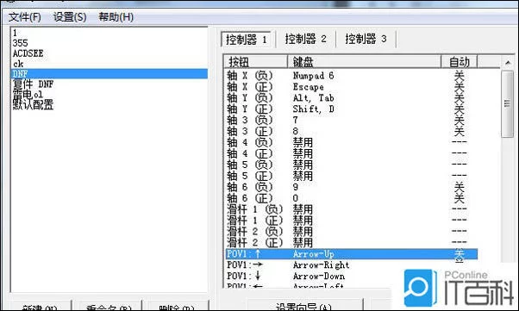The height and width of the screenshot is (311, 519).
Task: Select the 默认配置 profile
Action: point(109,105)
